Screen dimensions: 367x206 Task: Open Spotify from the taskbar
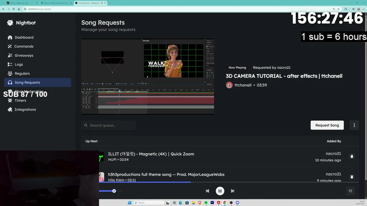206,203
